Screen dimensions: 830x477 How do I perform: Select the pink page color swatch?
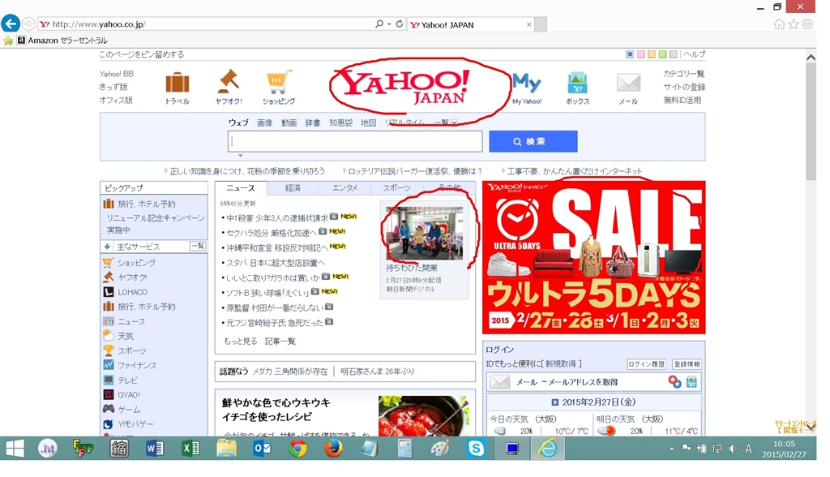point(641,54)
